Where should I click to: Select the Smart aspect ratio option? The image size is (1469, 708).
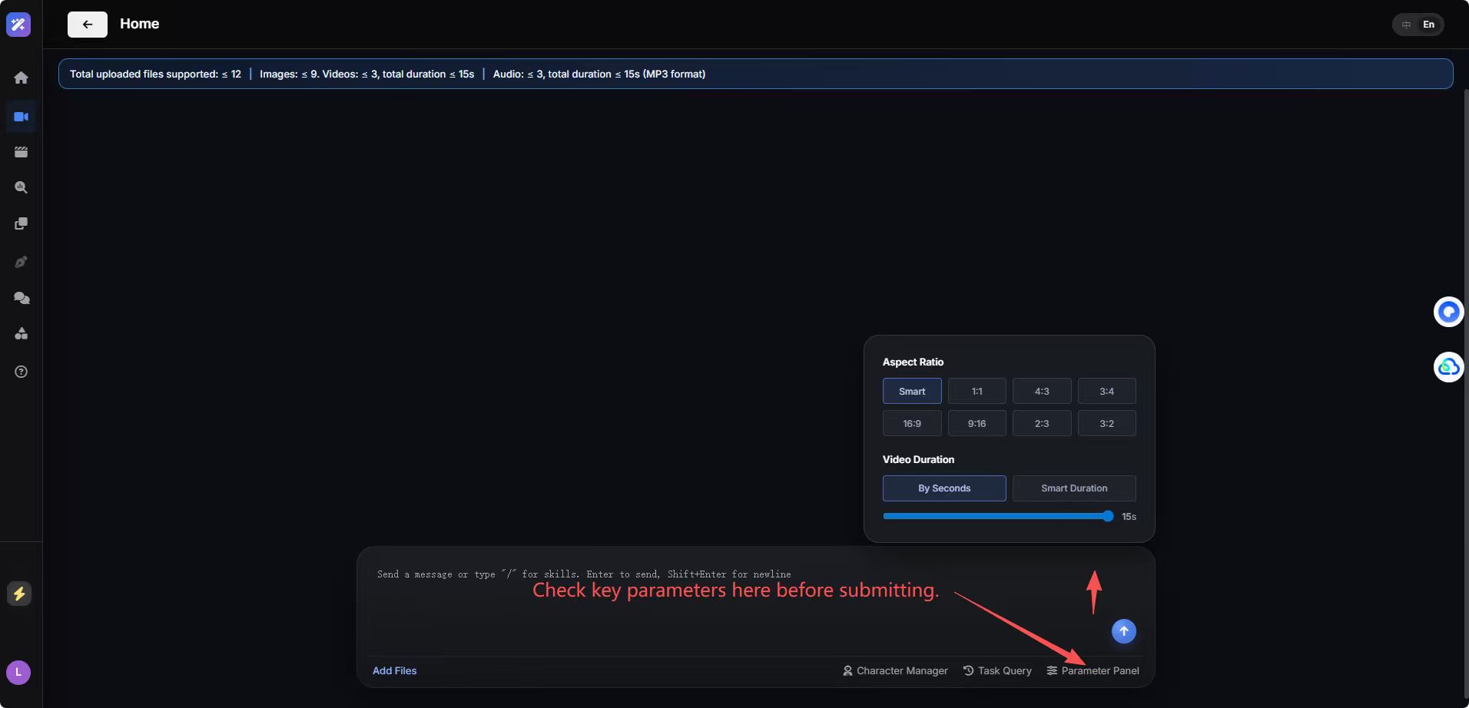[x=912, y=391]
